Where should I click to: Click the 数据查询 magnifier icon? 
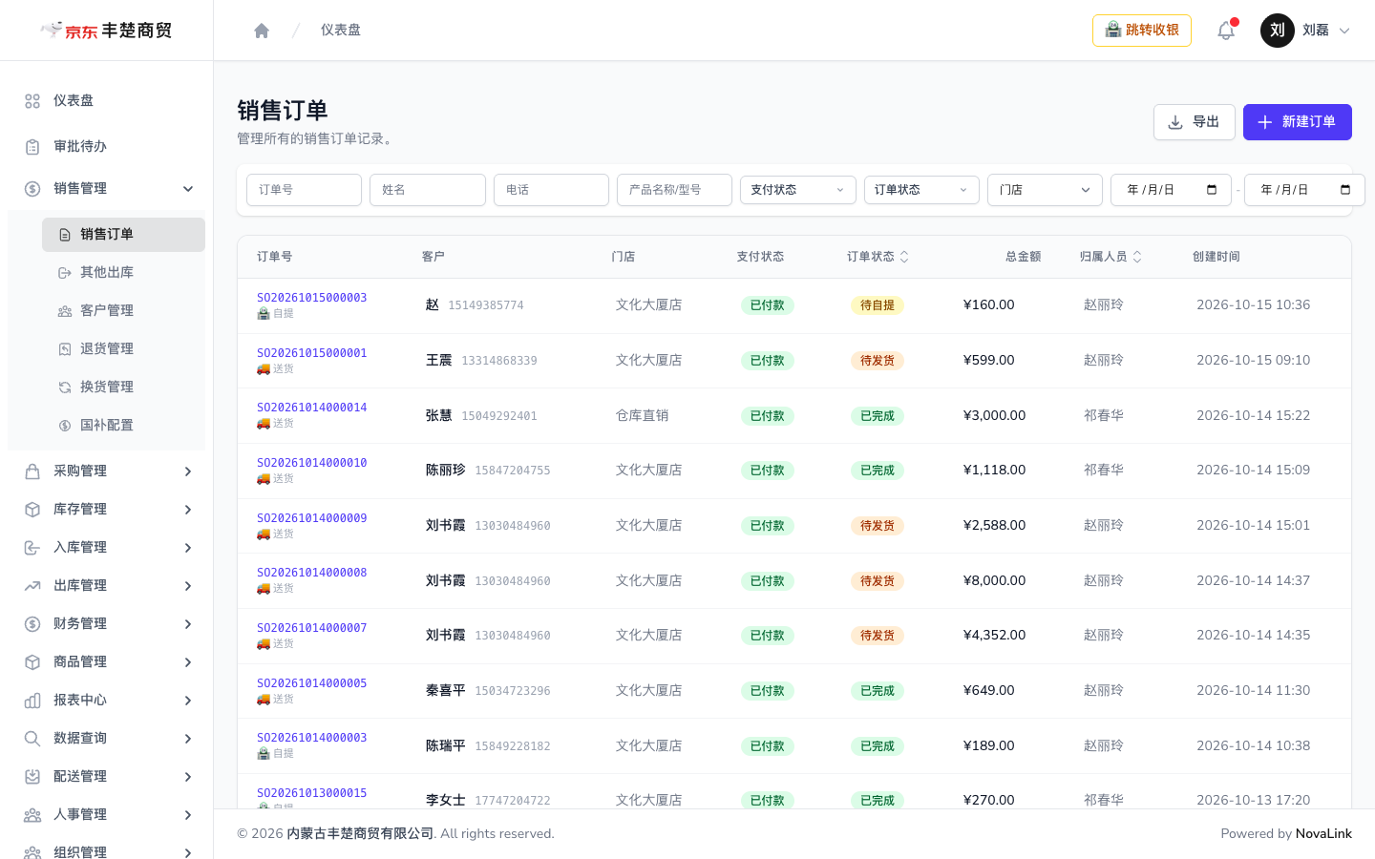32,739
